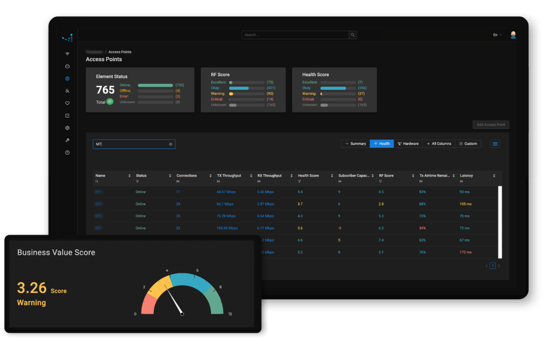Click the green hash badge under Total
The height and width of the screenshot is (339, 543).
click(x=110, y=102)
